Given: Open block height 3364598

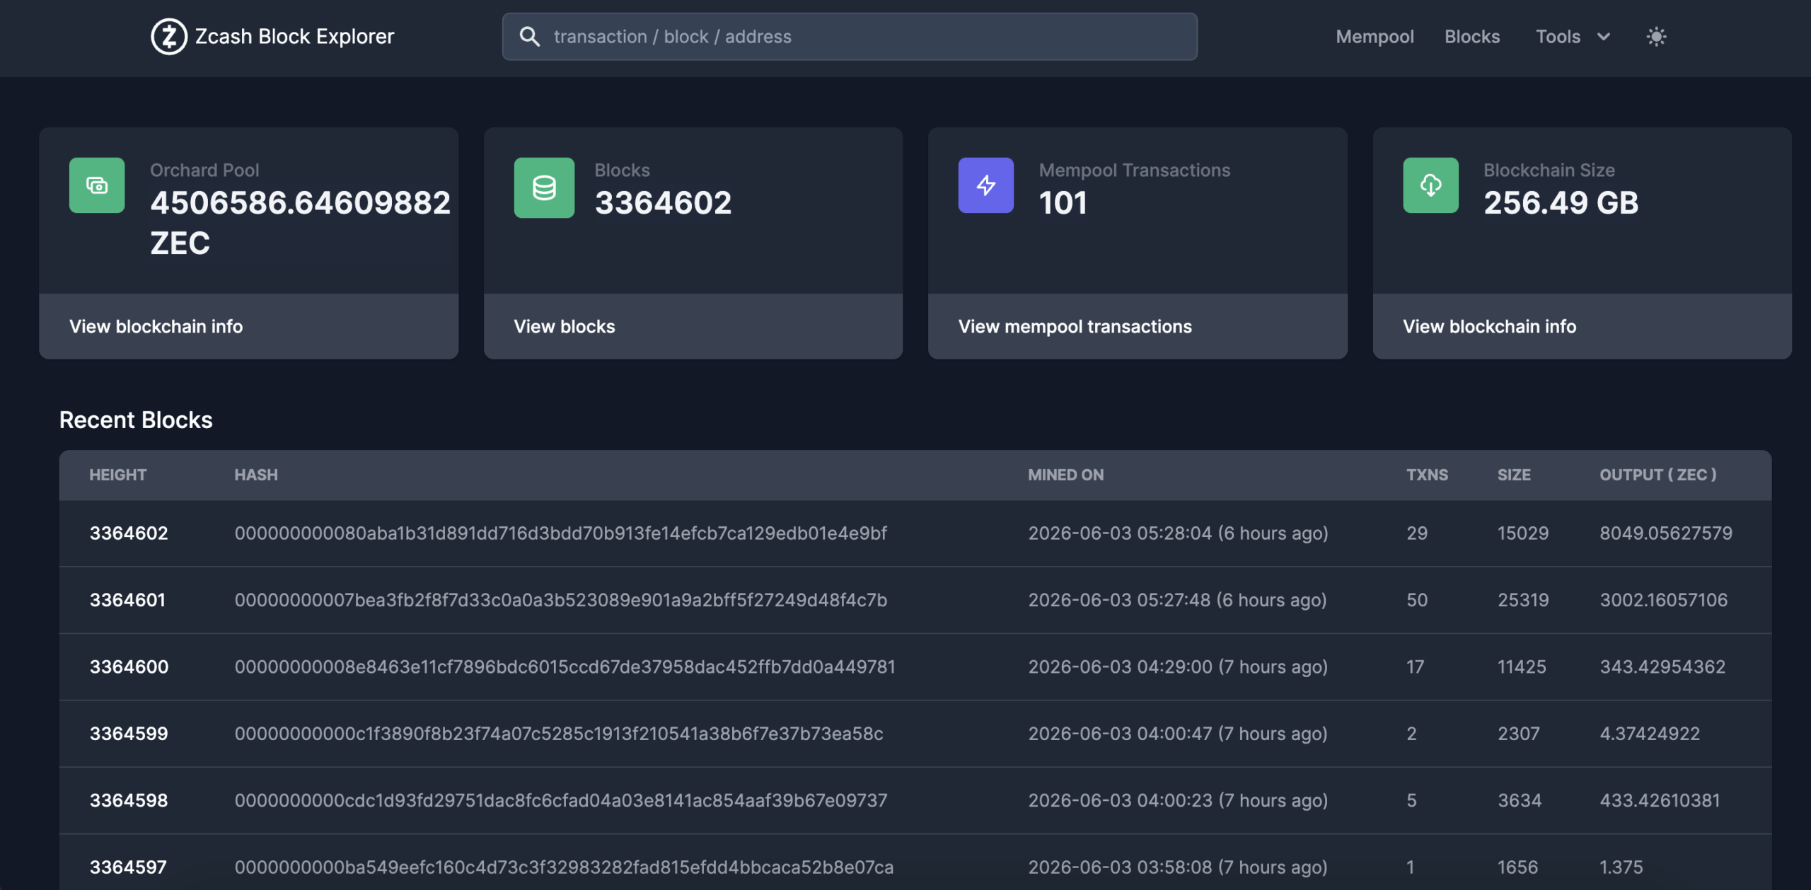Looking at the screenshot, I should point(129,800).
